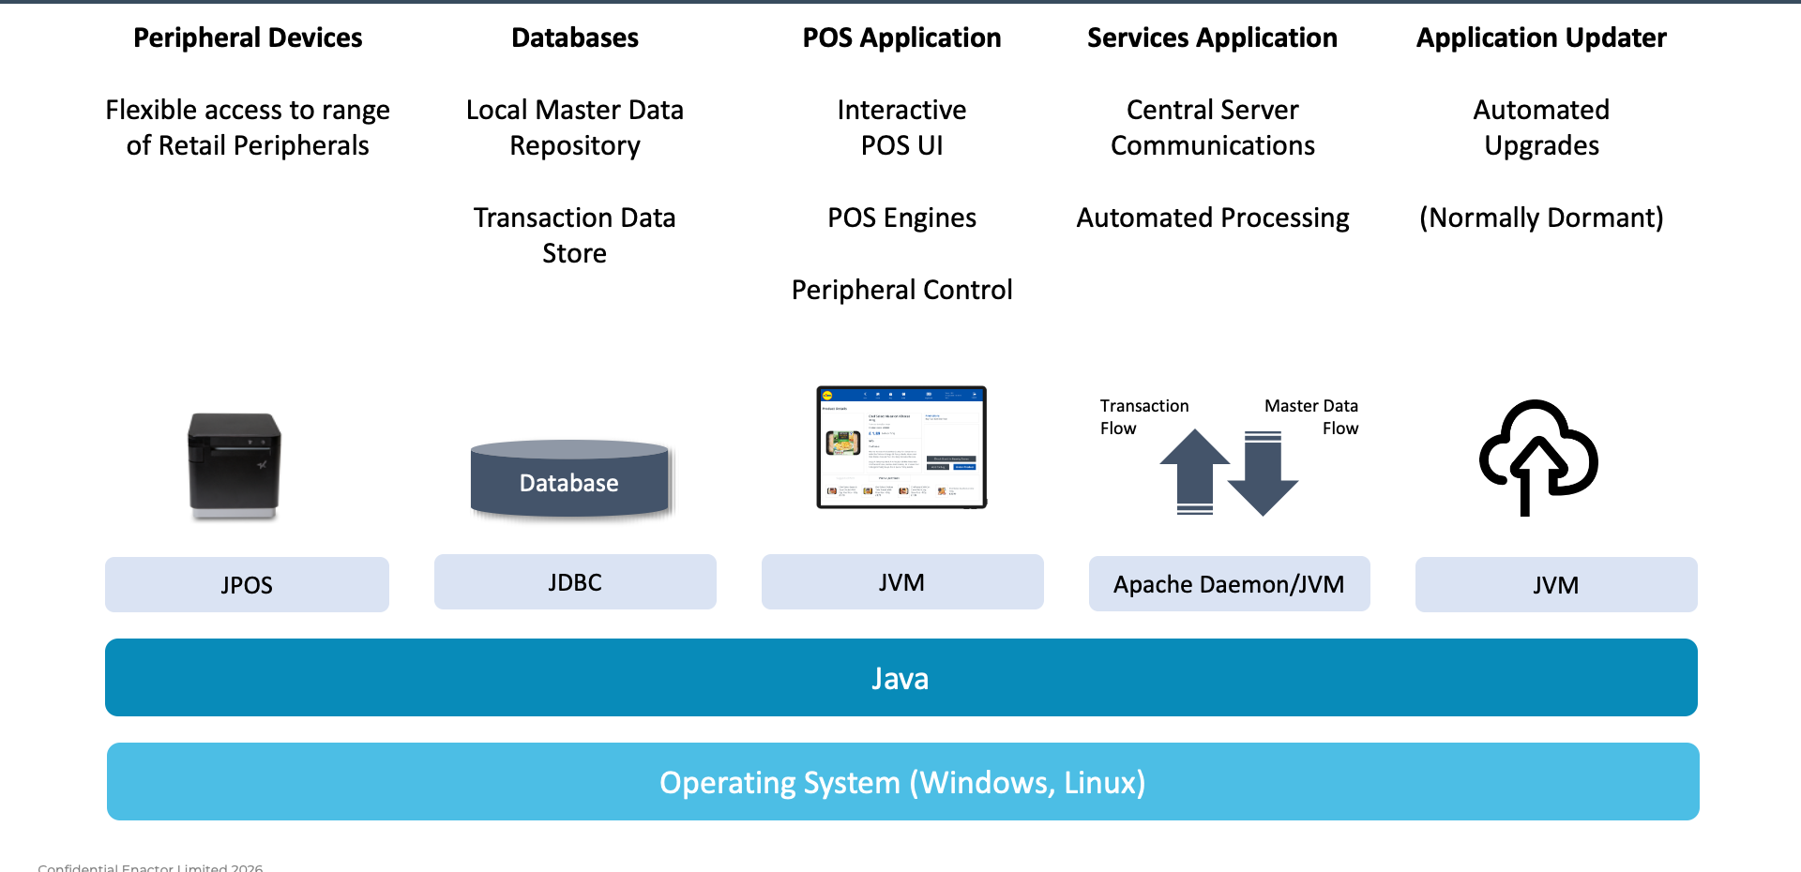Click the Confidential Enactor Limited footer text
The image size is (1801, 872).
150,867
